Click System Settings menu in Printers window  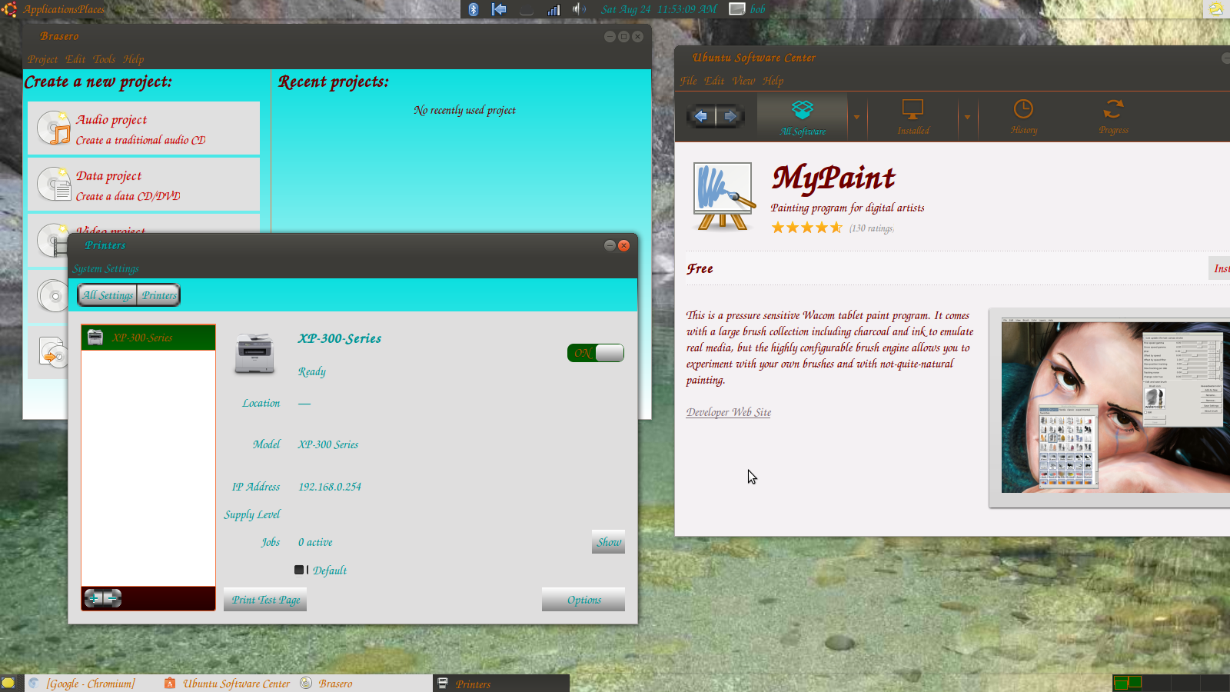tap(106, 268)
